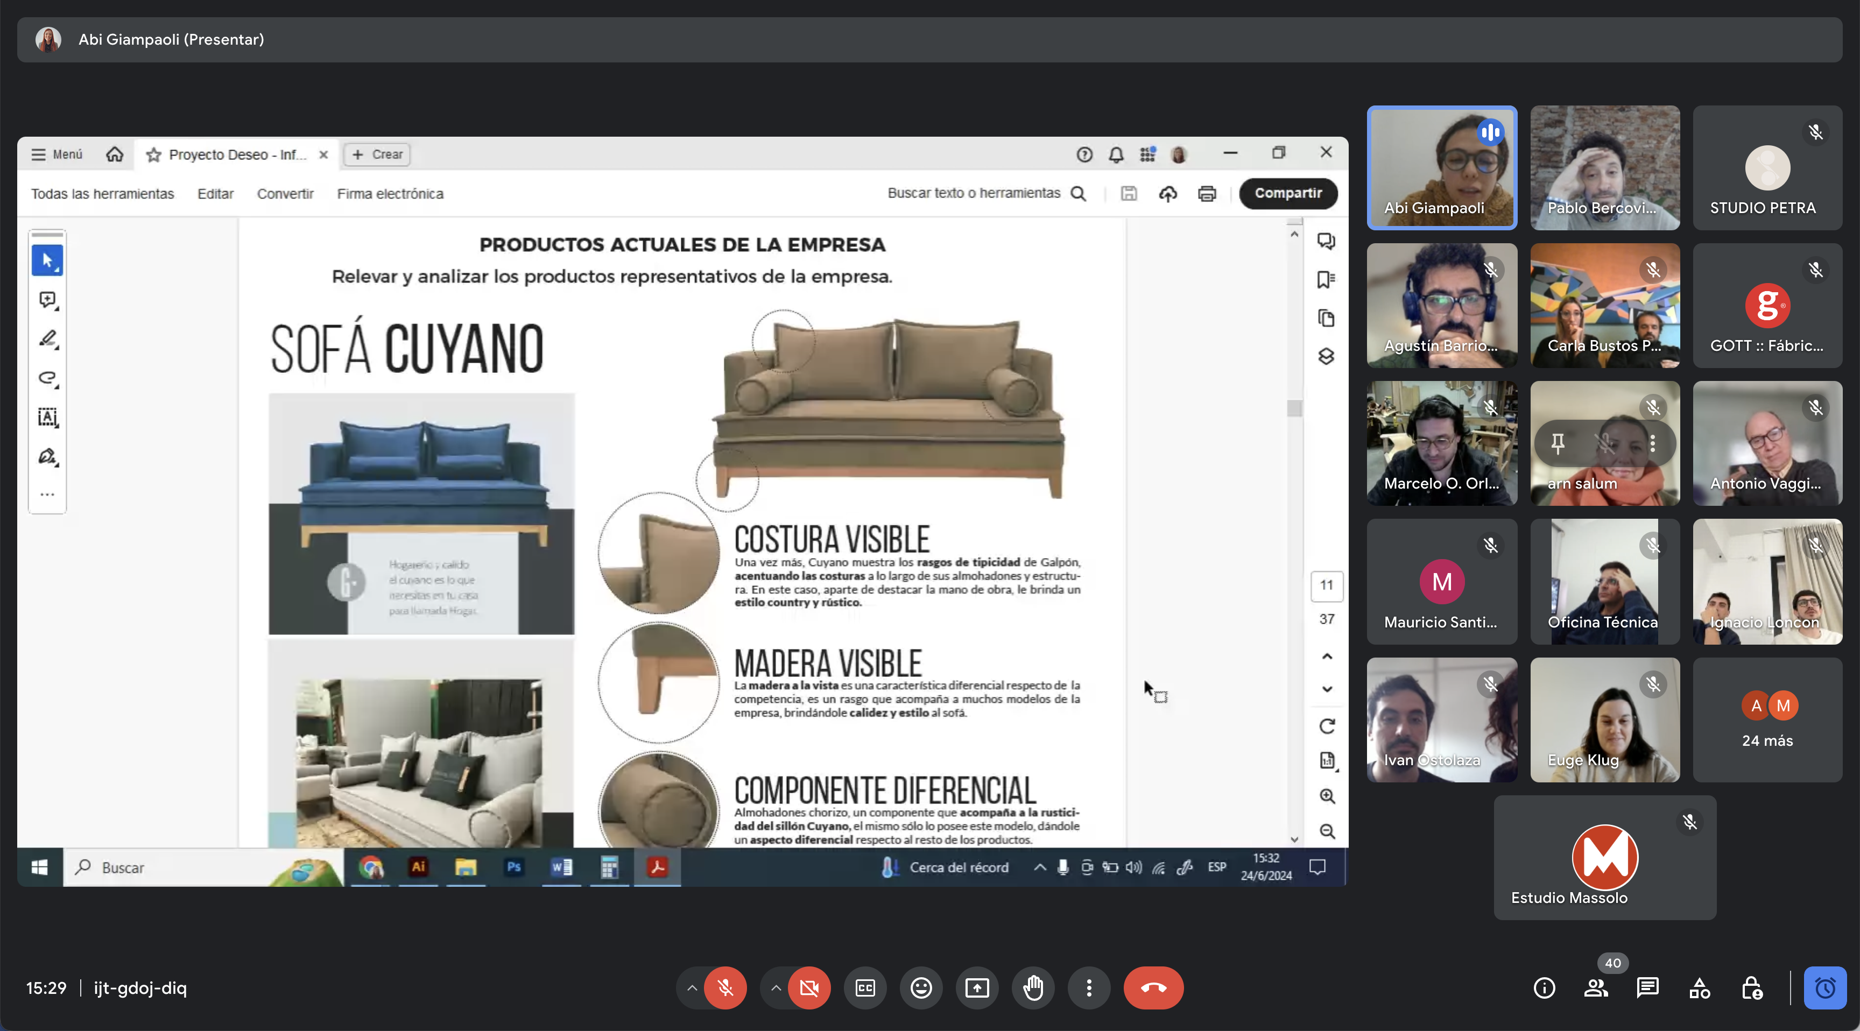1860x1031 pixels.
Task: Click the present screen icon
Action: pos(977,987)
